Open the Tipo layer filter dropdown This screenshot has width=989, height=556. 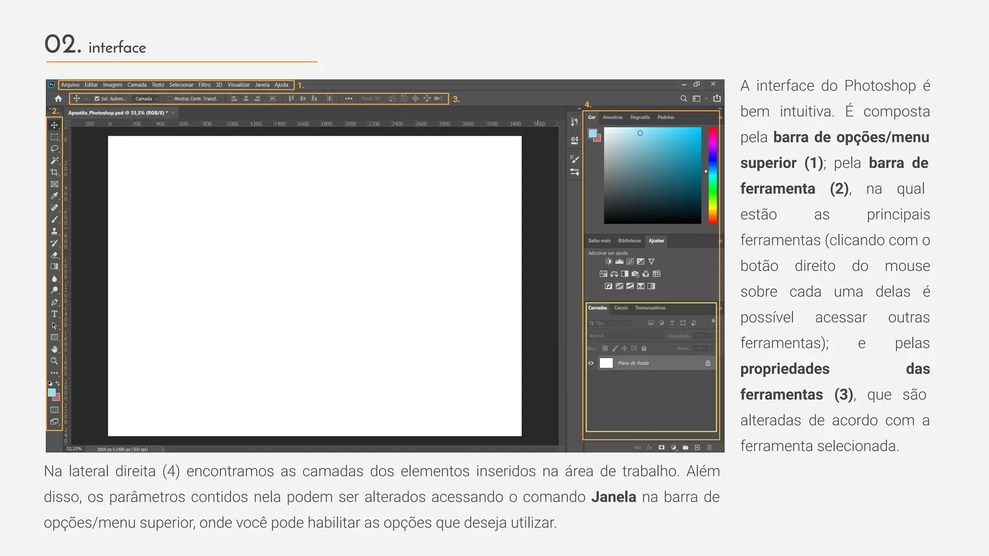tap(611, 323)
